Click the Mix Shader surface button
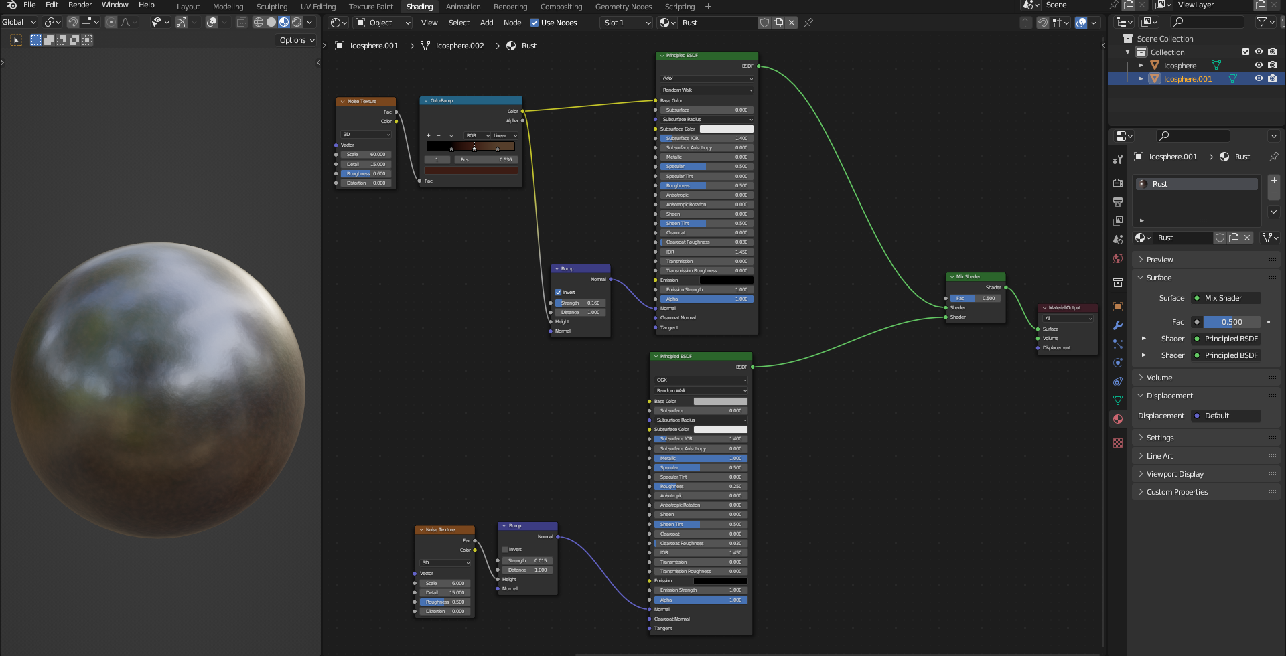The width and height of the screenshot is (1286, 656). tap(1226, 298)
